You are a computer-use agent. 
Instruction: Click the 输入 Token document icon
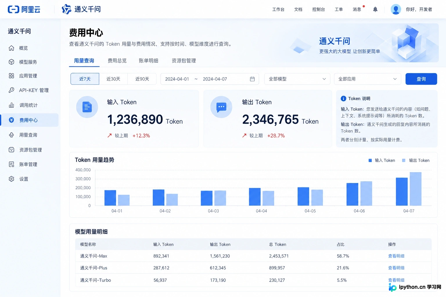(x=87, y=107)
